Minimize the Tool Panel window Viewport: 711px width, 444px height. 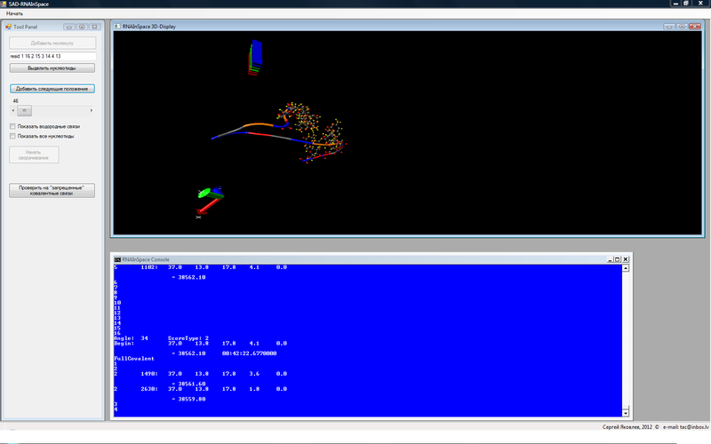click(x=69, y=27)
